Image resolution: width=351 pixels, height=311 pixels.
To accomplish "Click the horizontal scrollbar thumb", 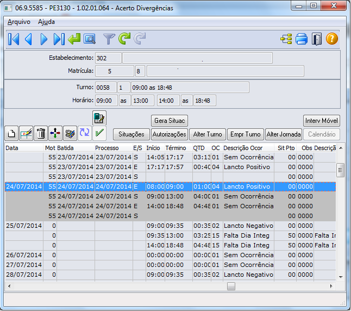I will pyautogui.click(x=231, y=286).
